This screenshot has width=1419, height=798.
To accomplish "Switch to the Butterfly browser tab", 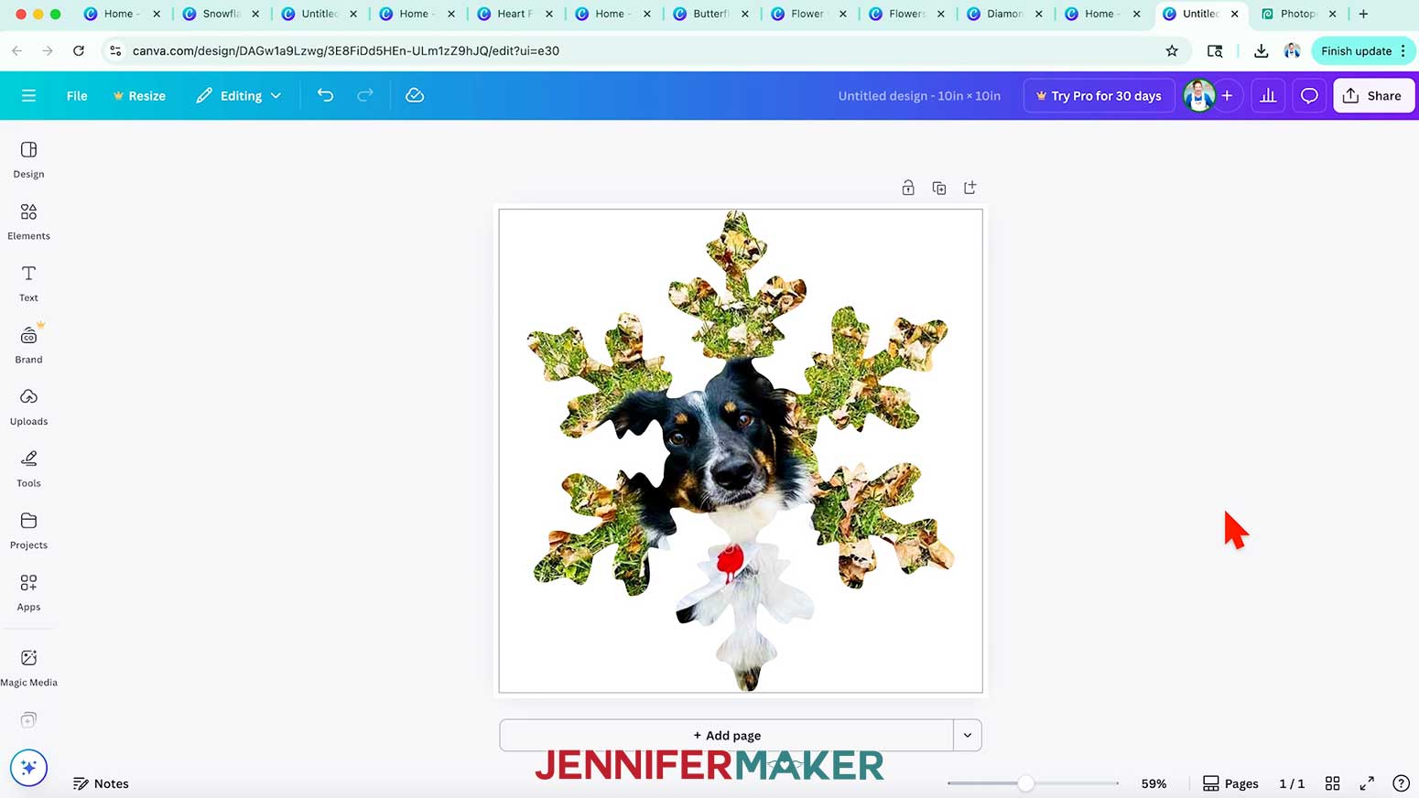I will (x=712, y=14).
